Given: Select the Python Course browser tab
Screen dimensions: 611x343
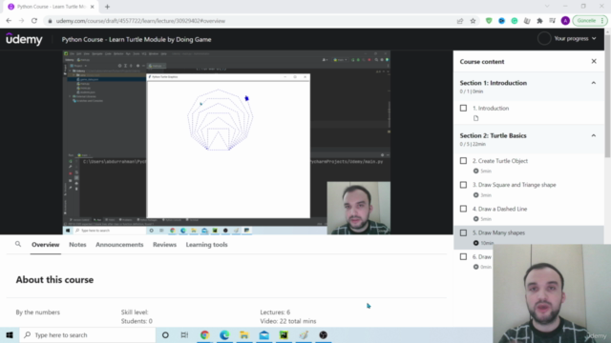Looking at the screenshot, I should coord(52,7).
